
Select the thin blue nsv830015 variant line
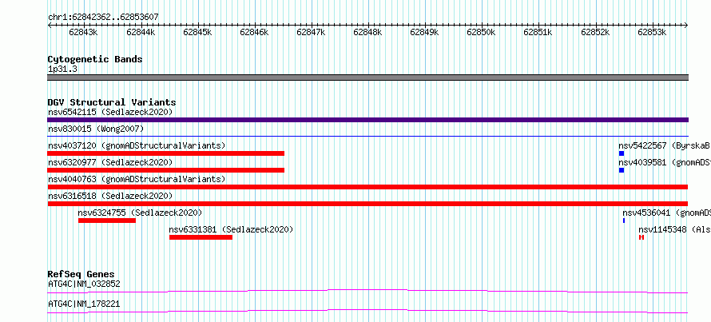tap(367, 136)
